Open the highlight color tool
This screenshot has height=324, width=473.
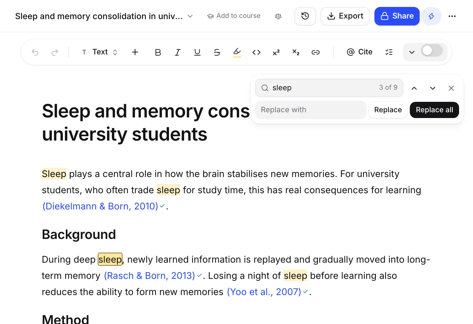237,52
